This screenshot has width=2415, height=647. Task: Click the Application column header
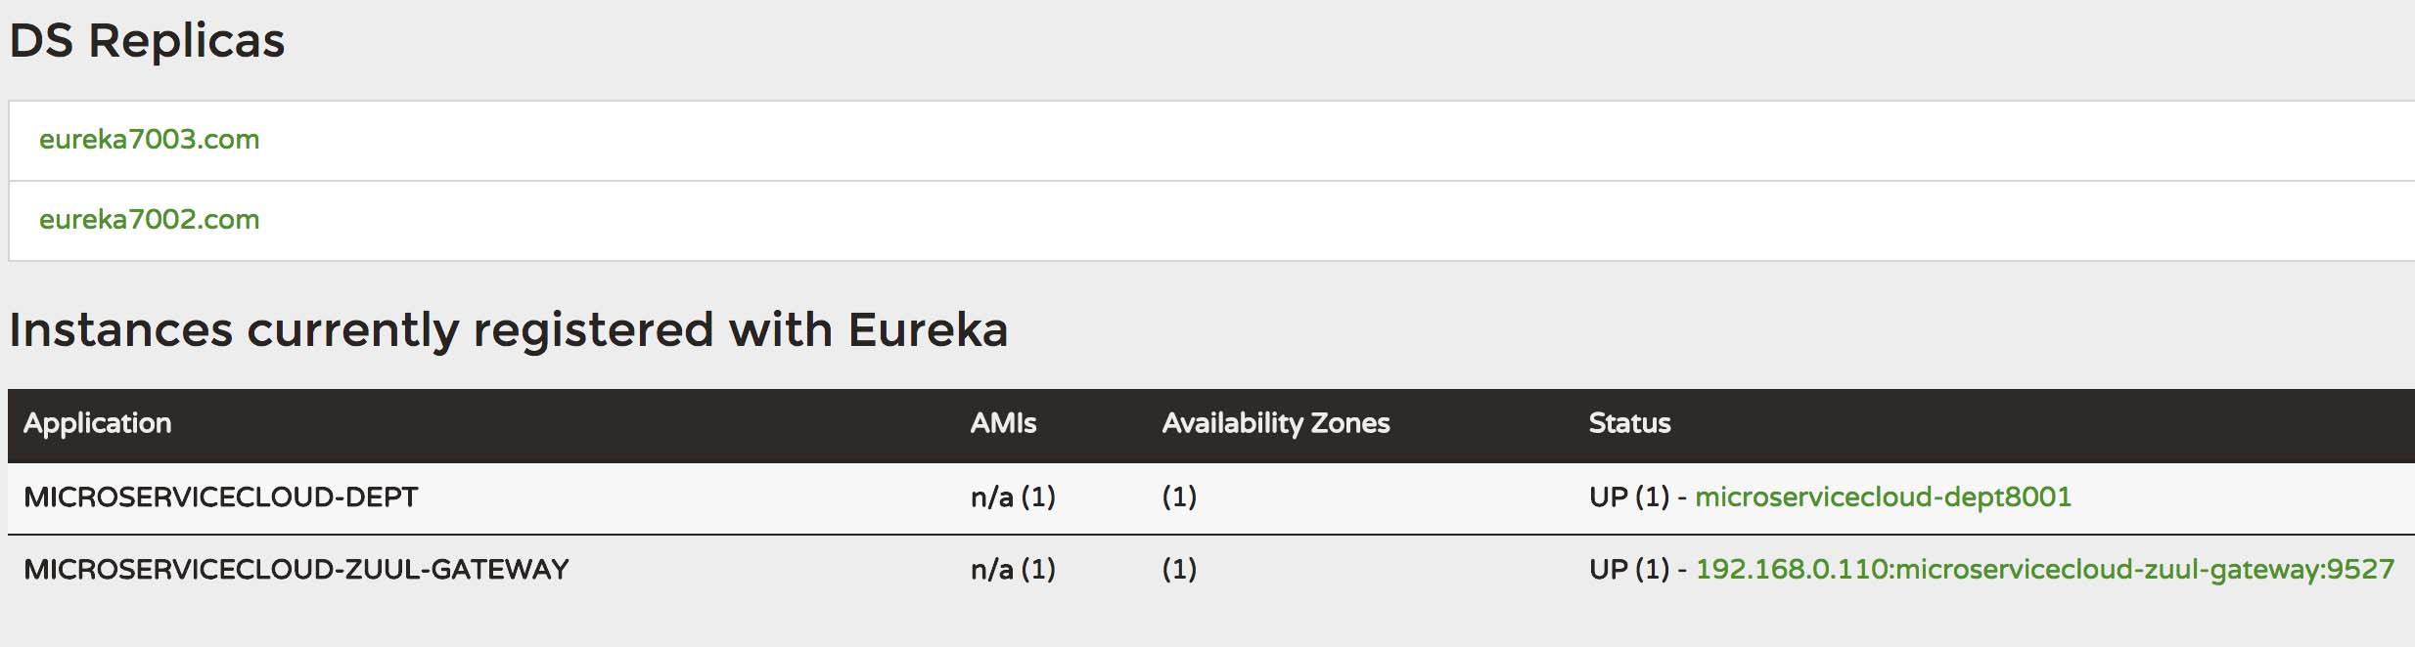click(x=97, y=423)
